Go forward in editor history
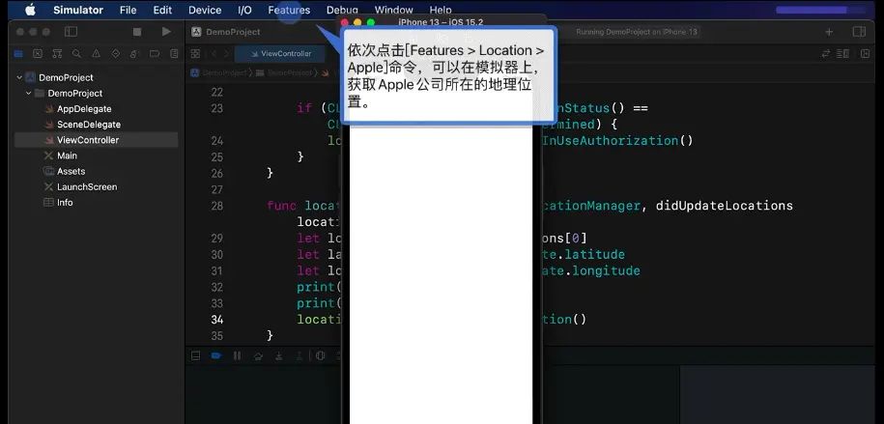 click(226, 54)
